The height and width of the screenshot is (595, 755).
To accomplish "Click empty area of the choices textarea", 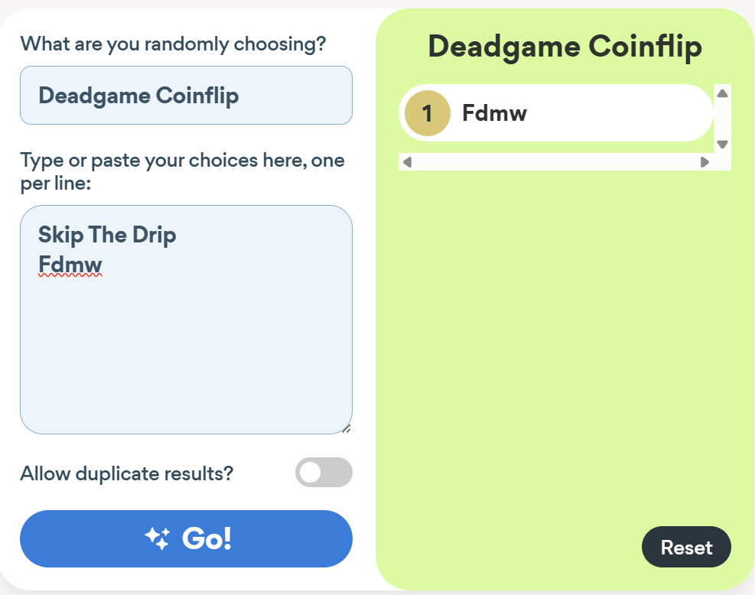I will pos(186,356).
